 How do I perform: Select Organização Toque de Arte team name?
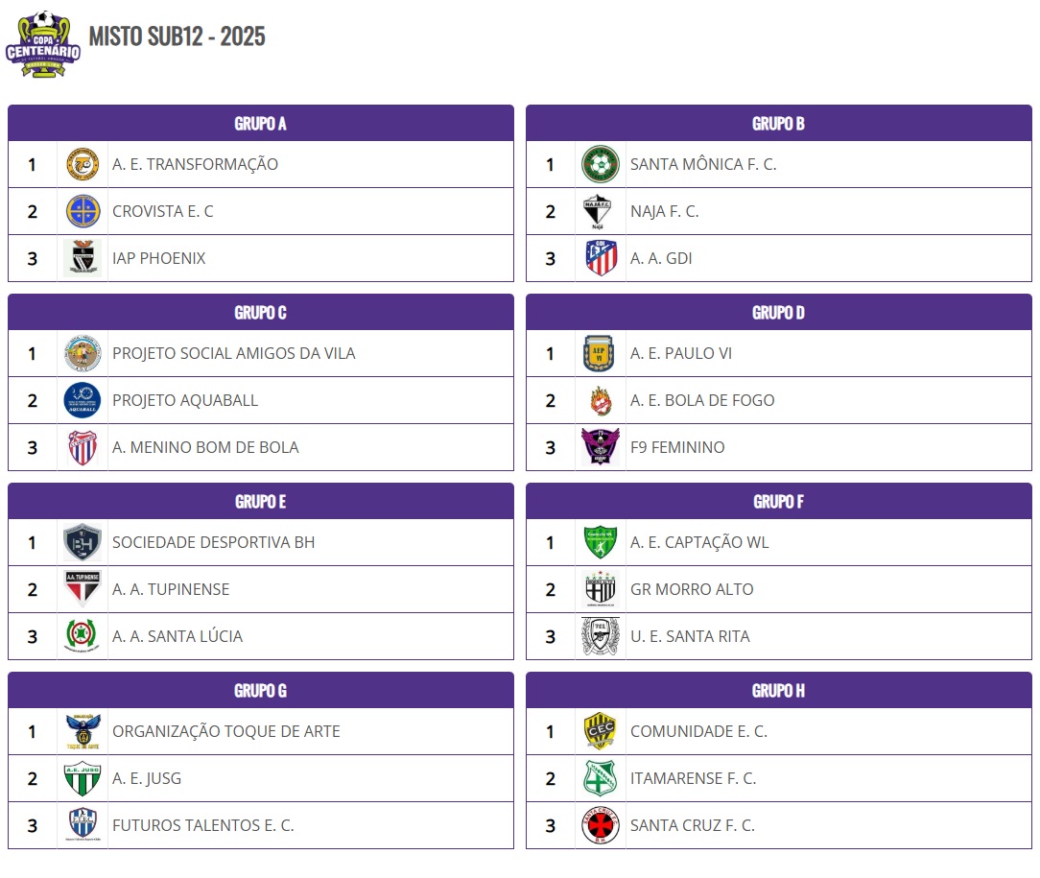pos(225,731)
